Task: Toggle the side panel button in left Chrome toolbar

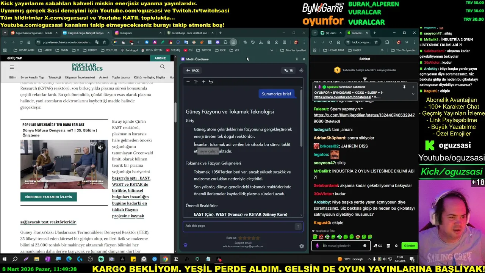Action: coord(233,42)
